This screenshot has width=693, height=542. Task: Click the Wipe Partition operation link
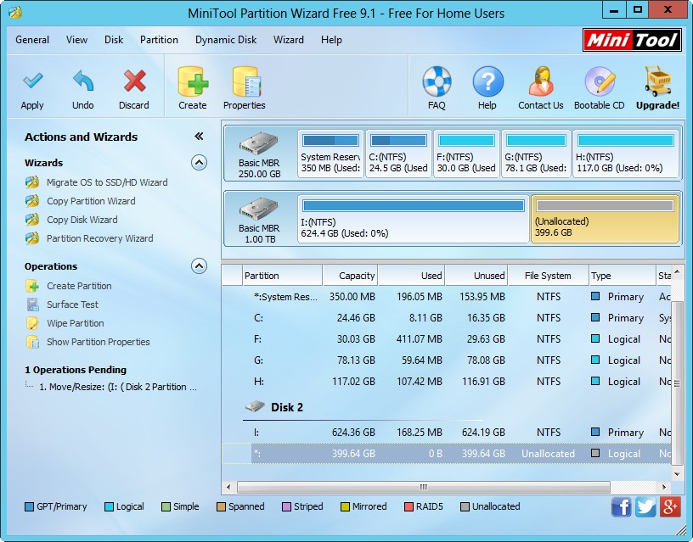coord(75,323)
